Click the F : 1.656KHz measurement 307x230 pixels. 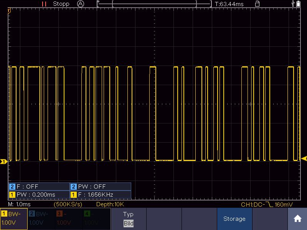click(x=101, y=195)
